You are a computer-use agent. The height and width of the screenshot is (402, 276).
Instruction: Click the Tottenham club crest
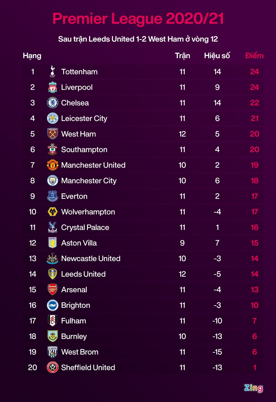coord(53,71)
